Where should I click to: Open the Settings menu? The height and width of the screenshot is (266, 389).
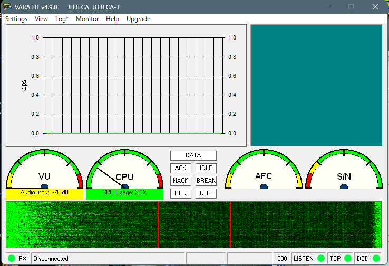pos(16,19)
